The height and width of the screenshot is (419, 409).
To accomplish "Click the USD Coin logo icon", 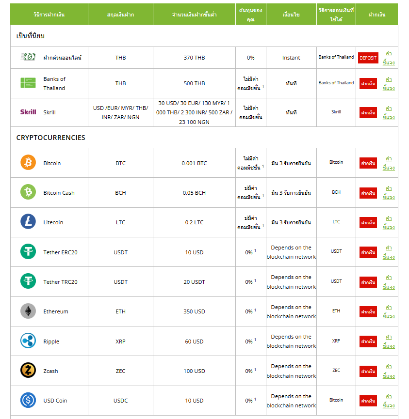I will click(28, 401).
